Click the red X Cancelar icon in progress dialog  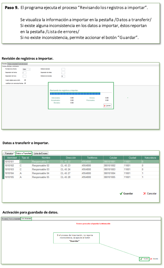click(x=107, y=106)
